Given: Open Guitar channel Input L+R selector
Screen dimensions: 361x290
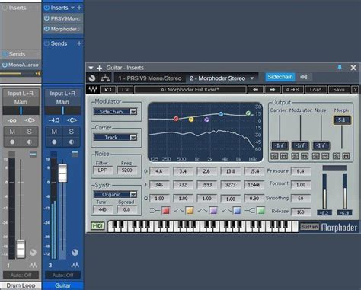Looking at the screenshot, I should [62, 94].
